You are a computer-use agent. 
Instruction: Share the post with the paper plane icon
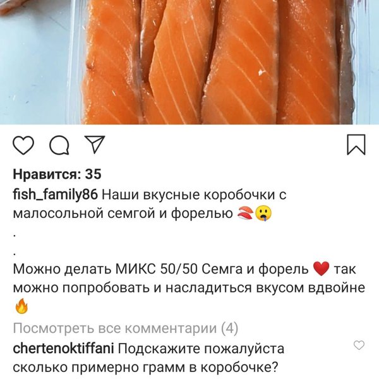click(x=95, y=144)
